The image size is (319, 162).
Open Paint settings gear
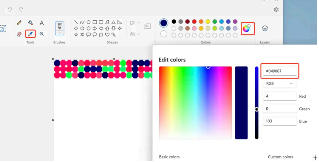tap(276, 9)
